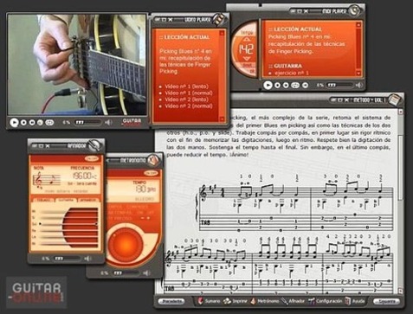Toggle the tuner ON/OFF switch
Screen dimensions: 413x314
(x=92, y=158)
